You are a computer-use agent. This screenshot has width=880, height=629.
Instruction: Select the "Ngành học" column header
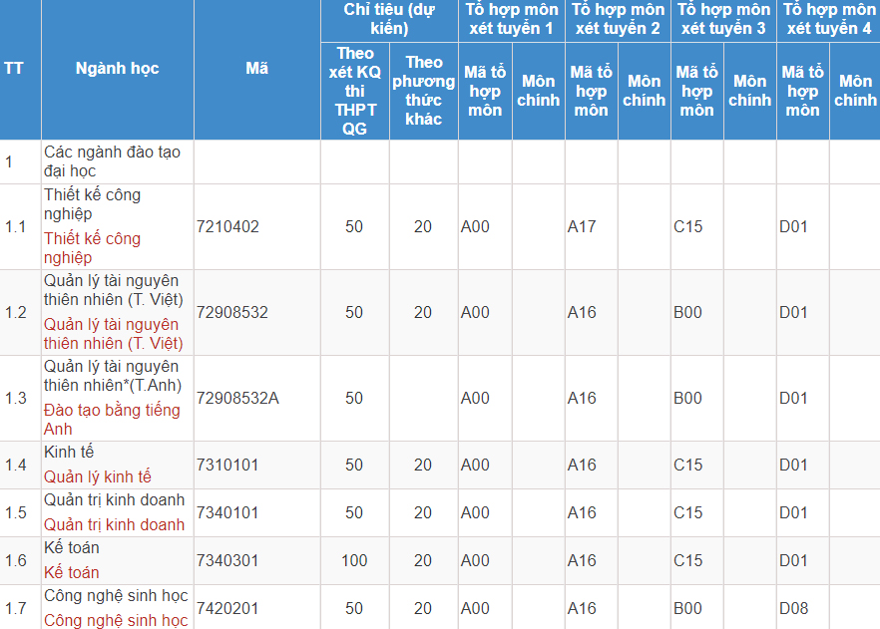point(117,69)
